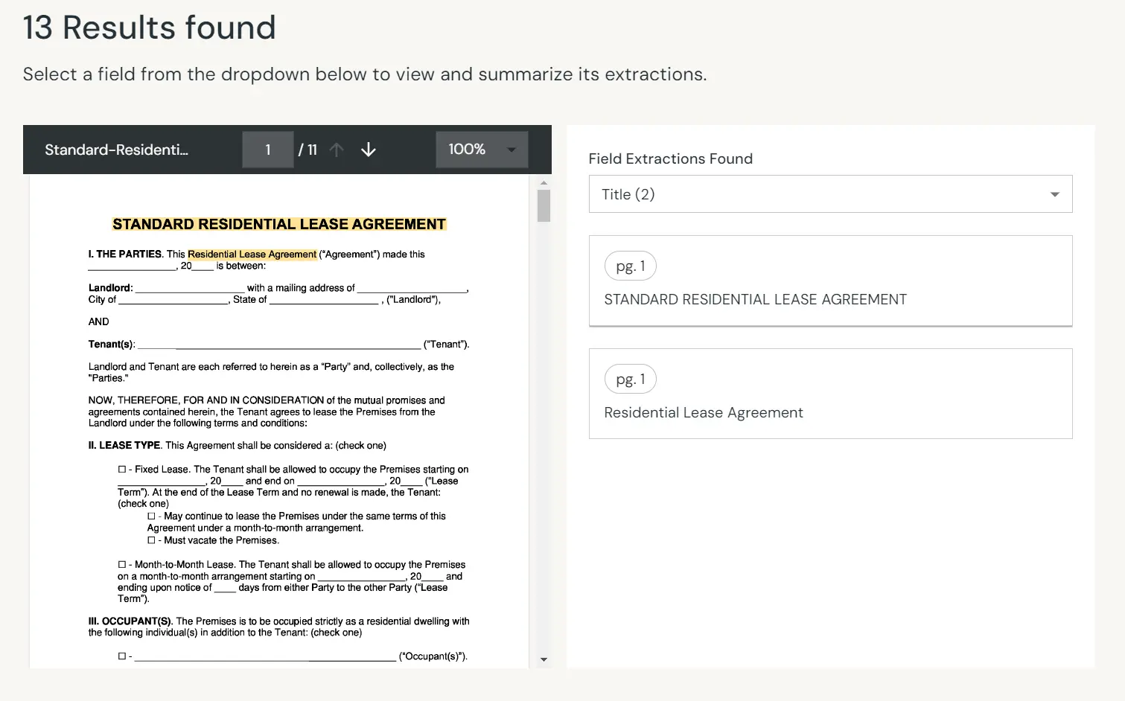Click the zoom percentage control

(481, 149)
